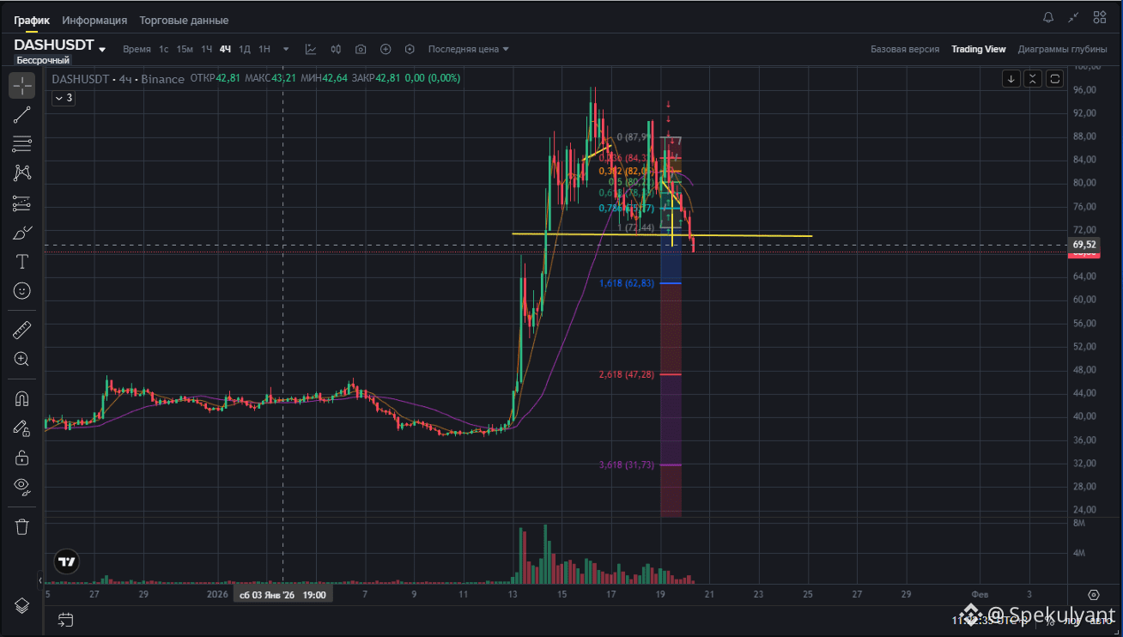Click the 'DASHUSDT • 4ч • Binance' legend title

tap(118, 79)
